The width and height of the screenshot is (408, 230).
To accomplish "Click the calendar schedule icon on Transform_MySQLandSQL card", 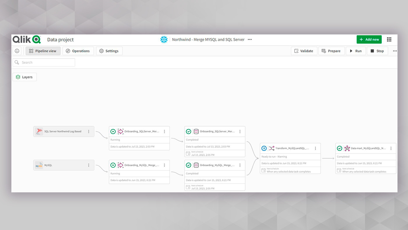I will pyautogui.click(x=263, y=171).
